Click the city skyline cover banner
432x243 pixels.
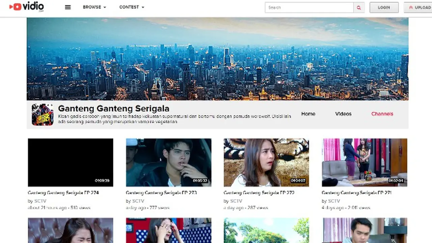point(217,59)
